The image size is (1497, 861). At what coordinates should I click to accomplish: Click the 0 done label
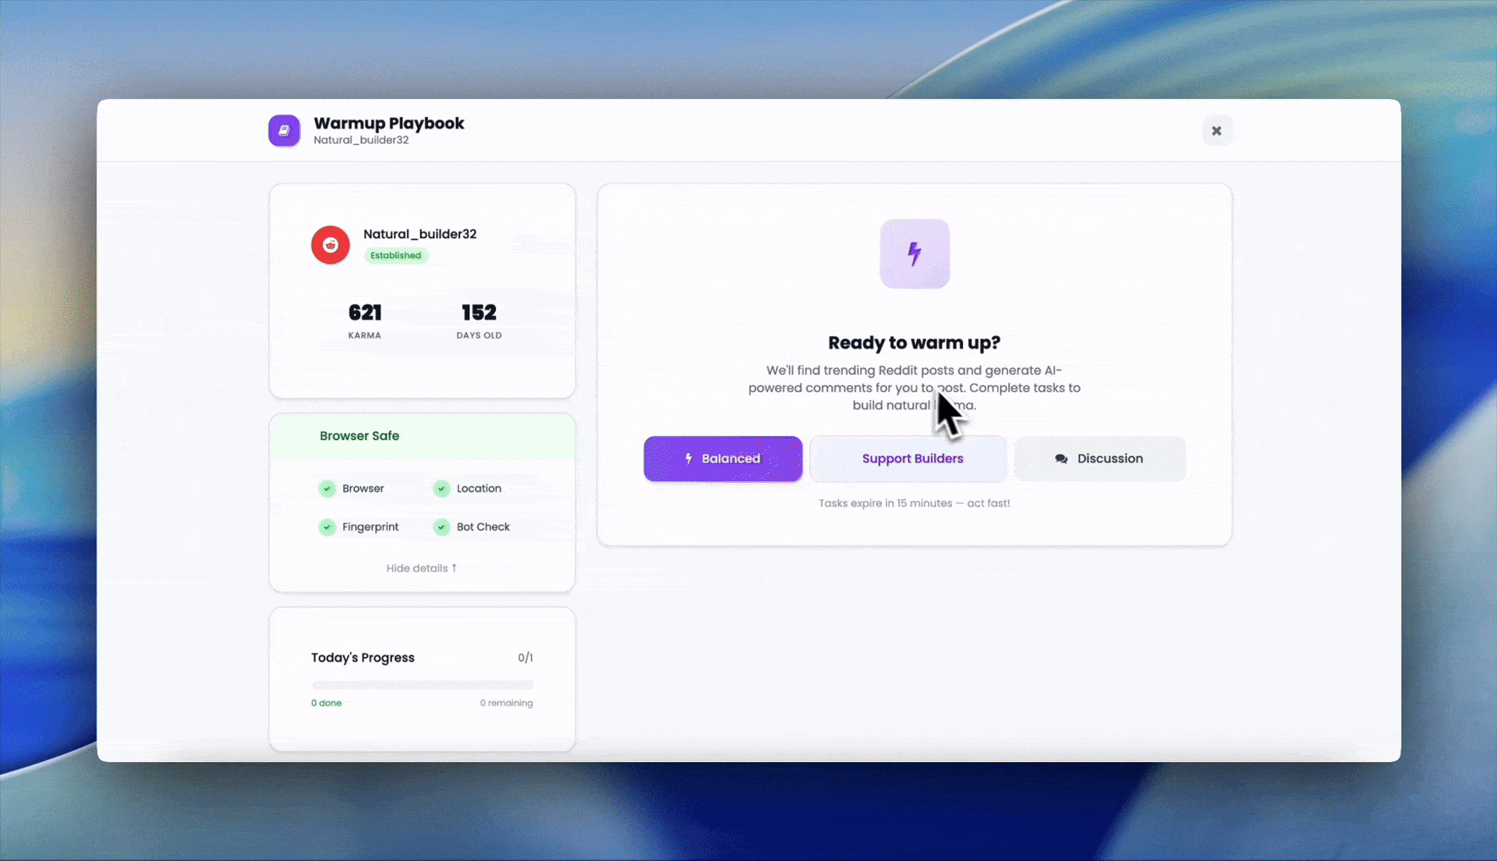(326, 703)
